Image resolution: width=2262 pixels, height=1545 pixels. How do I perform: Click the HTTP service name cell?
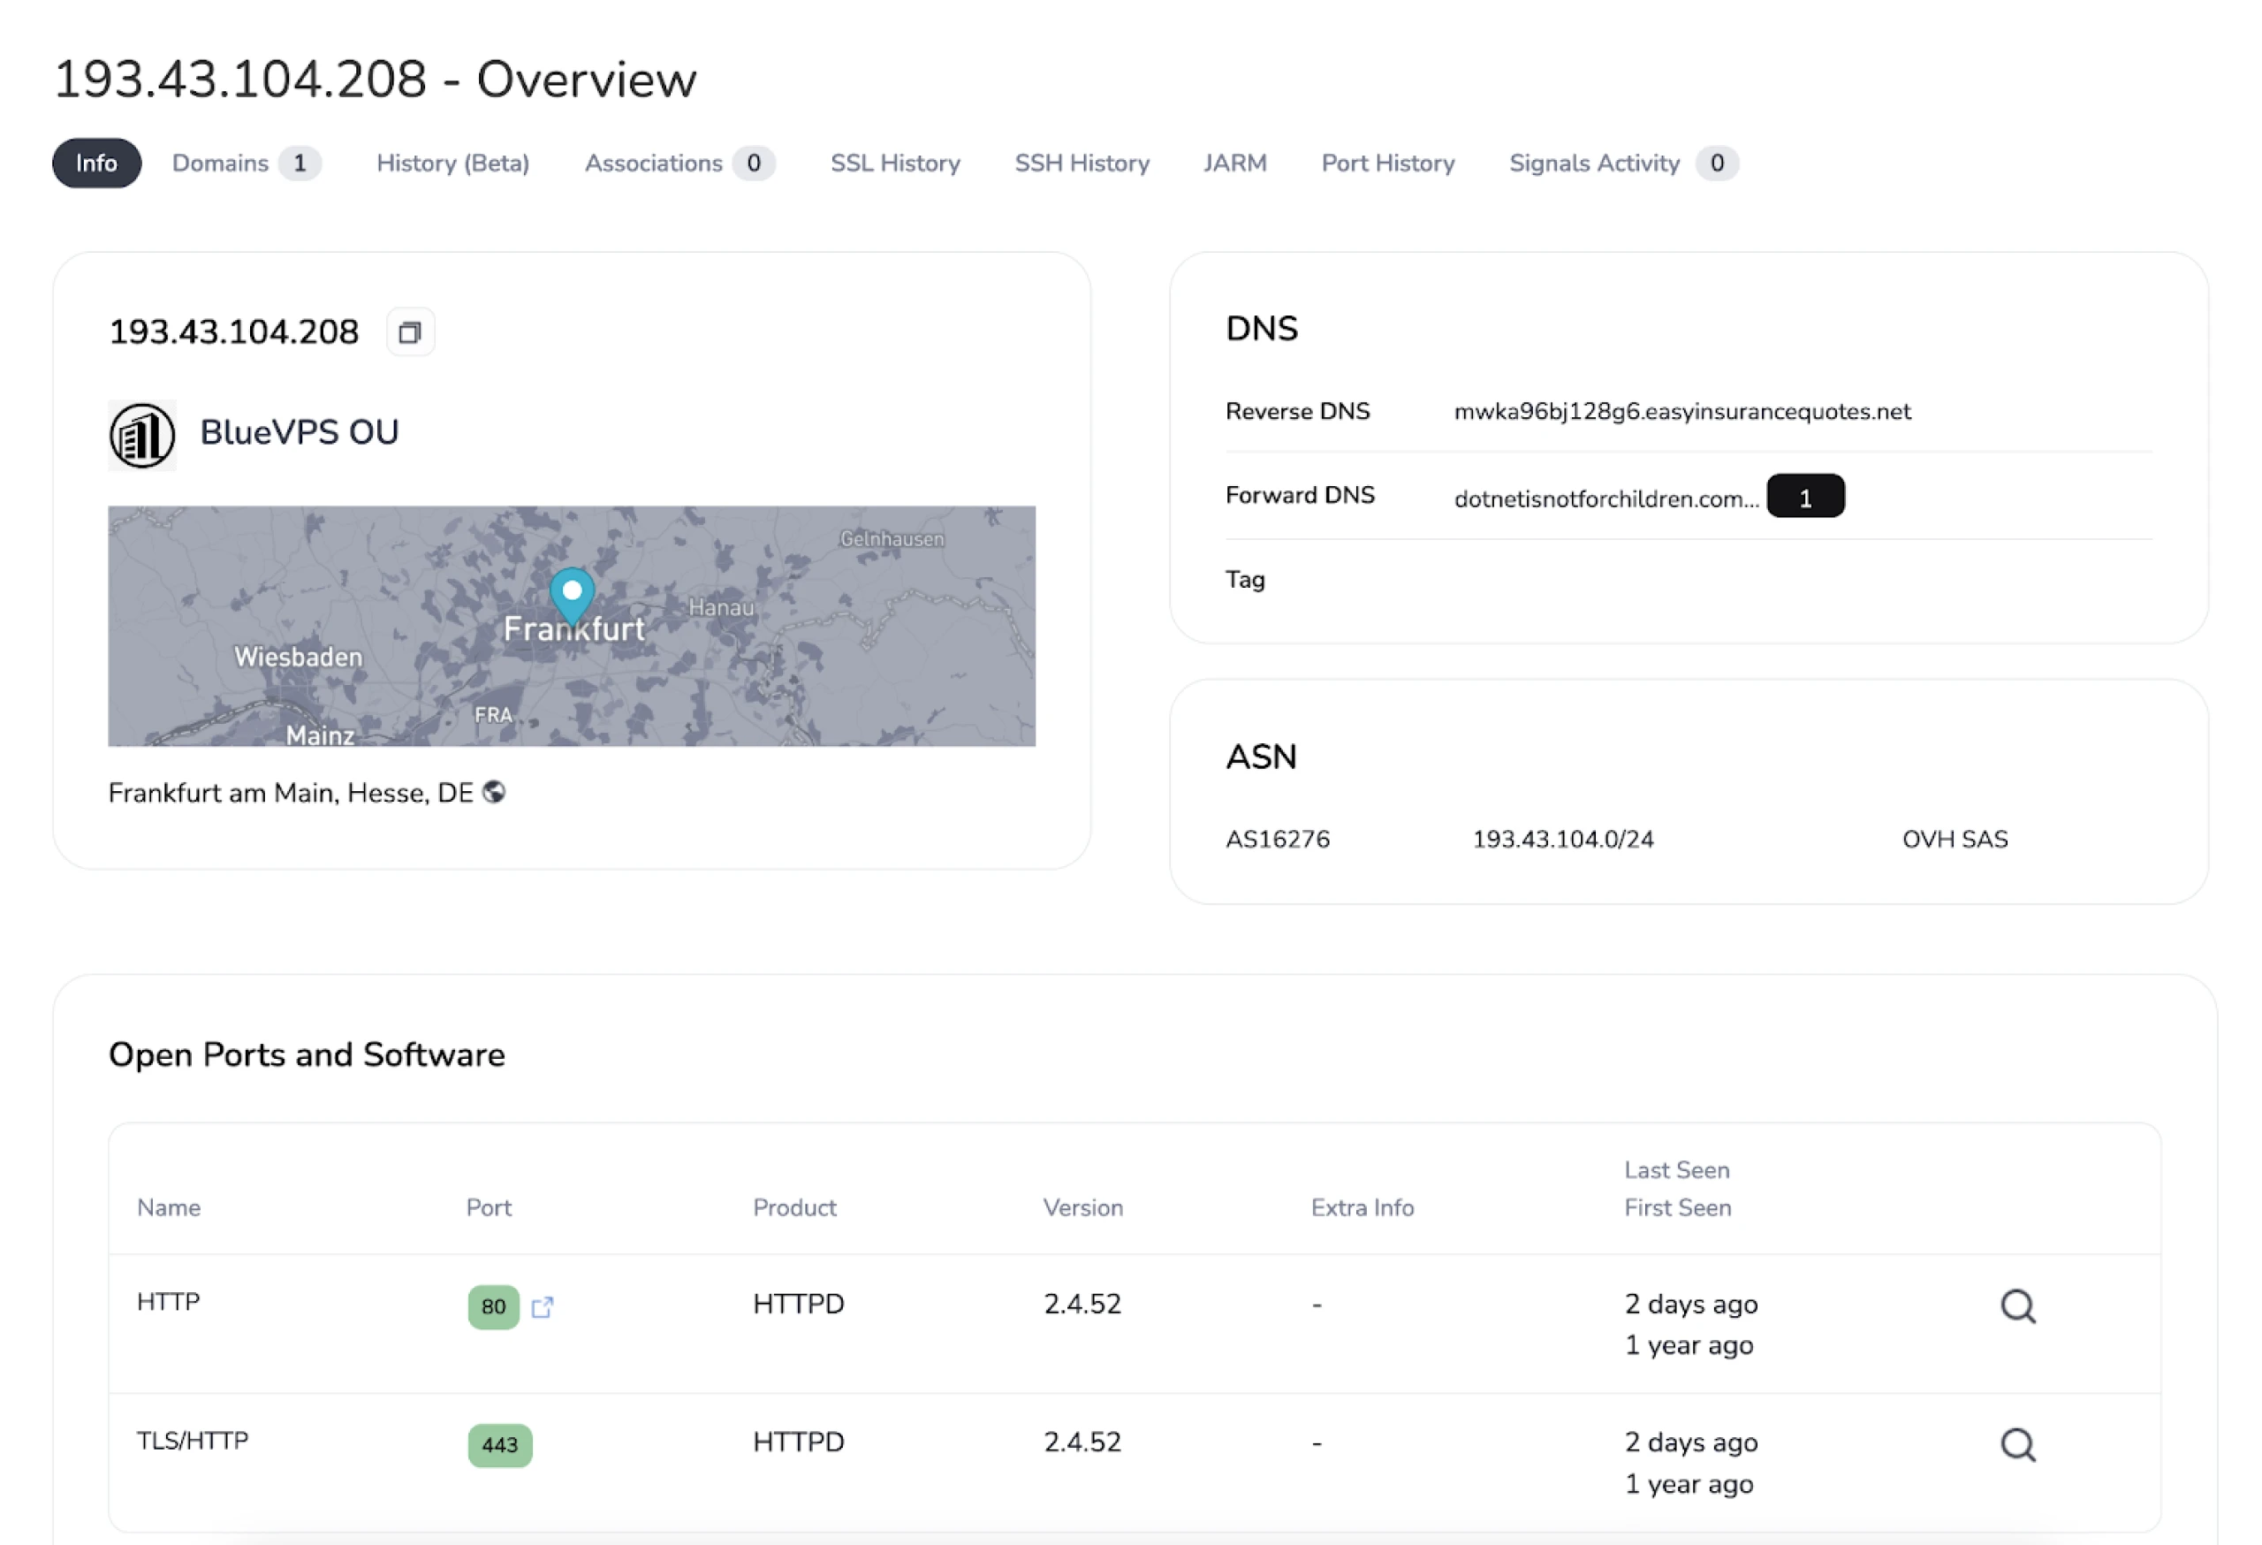click(x=169, y=1302)
